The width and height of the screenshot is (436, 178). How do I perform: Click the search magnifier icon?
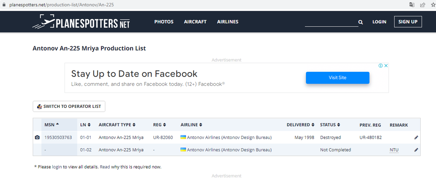click(360, 22)
